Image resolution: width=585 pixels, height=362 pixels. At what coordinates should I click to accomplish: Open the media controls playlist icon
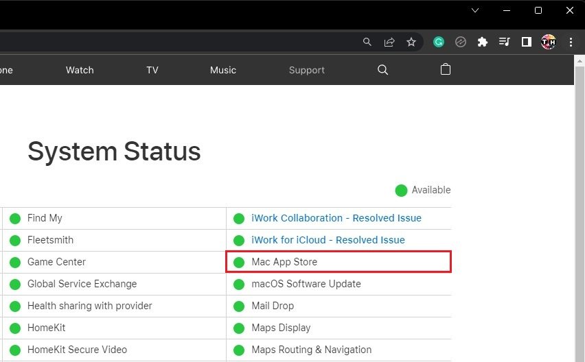(505, 42)
